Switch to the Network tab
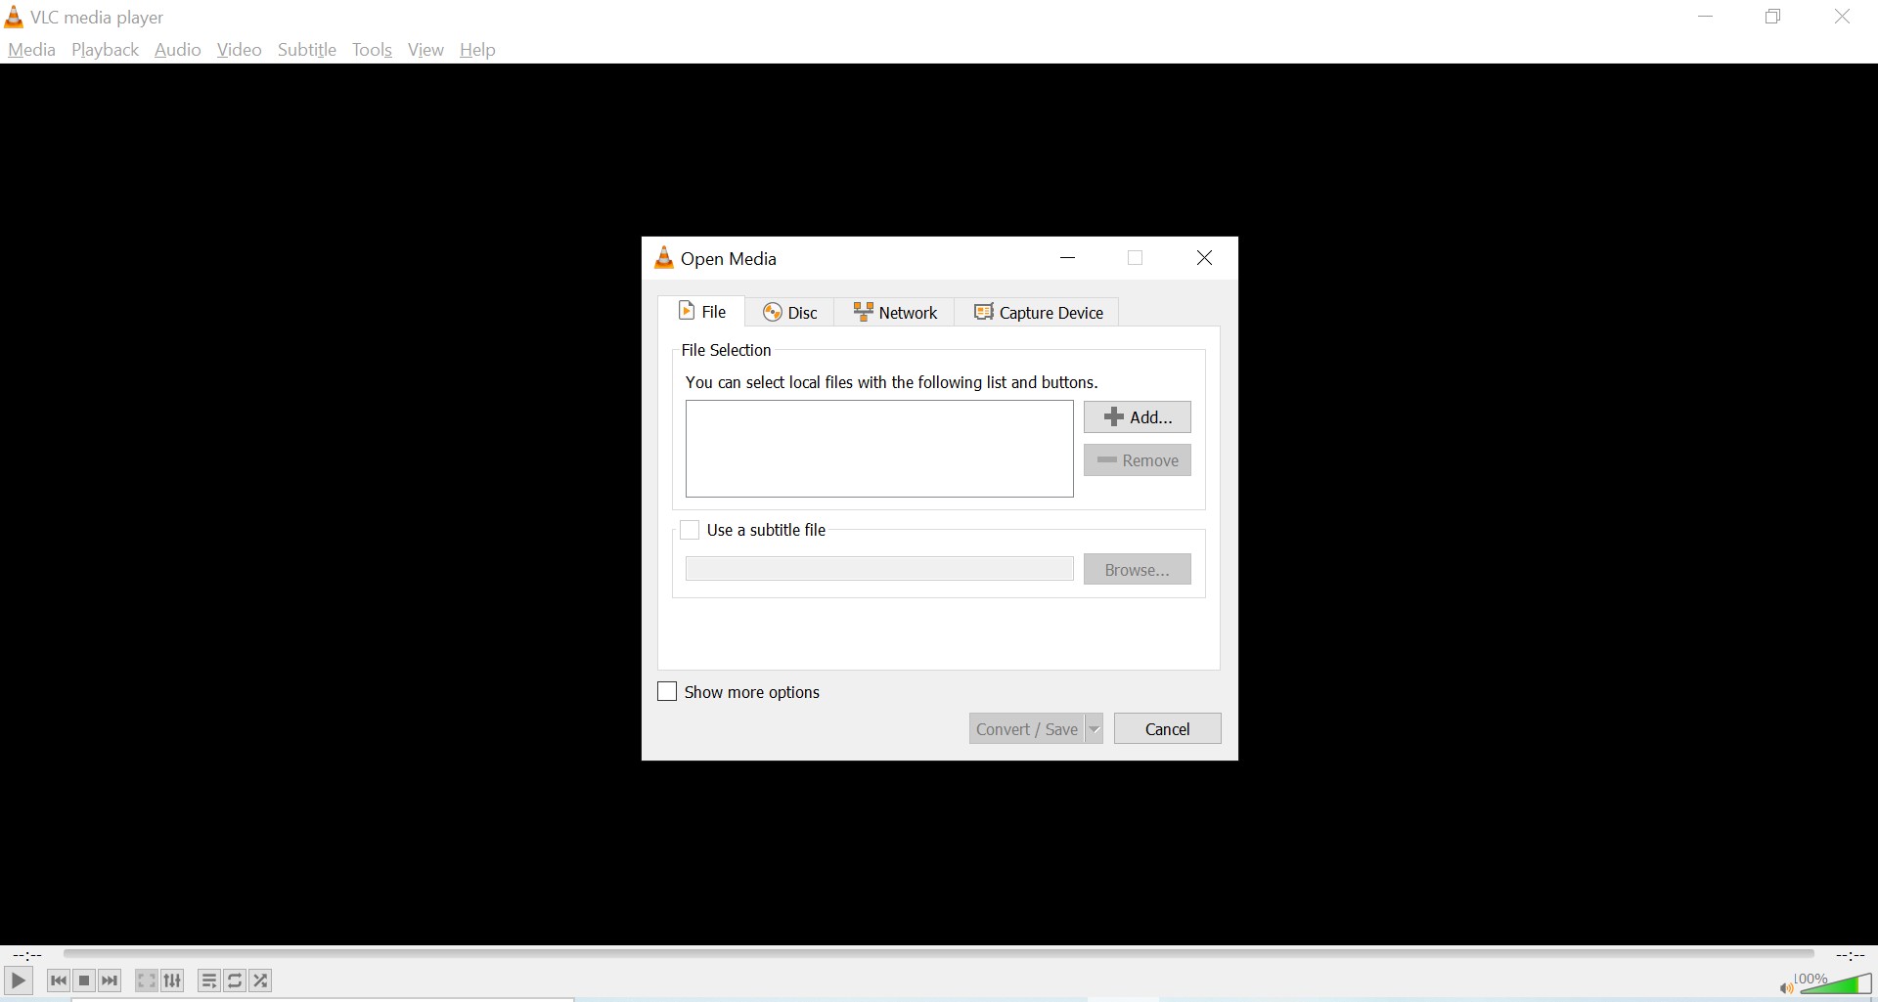The image size is (1878, 1002). 894,312
